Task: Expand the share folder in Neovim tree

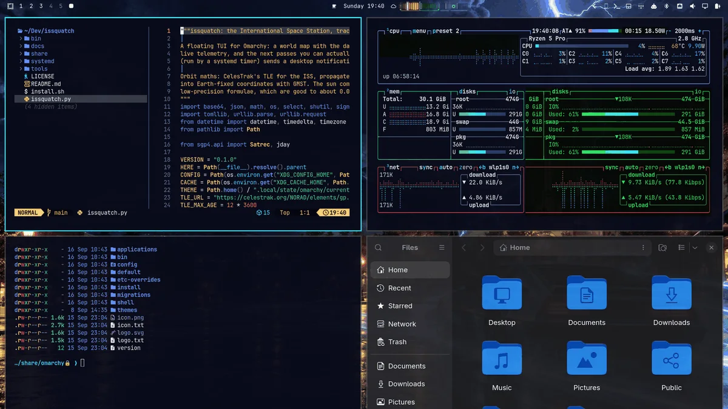Action: pyautogui.click(x=35, y=53)
